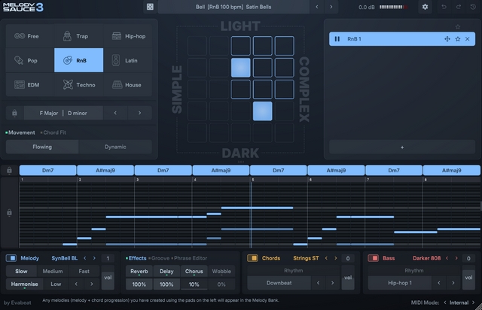Select next bass sound after Darker 808
The height and width of the screenshot is (310, 482).
tap(456, 258)
